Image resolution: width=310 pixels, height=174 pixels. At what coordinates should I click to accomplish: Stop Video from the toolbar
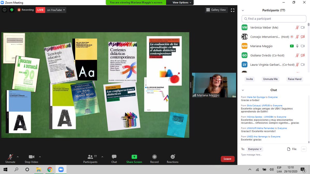click(31, 159)
